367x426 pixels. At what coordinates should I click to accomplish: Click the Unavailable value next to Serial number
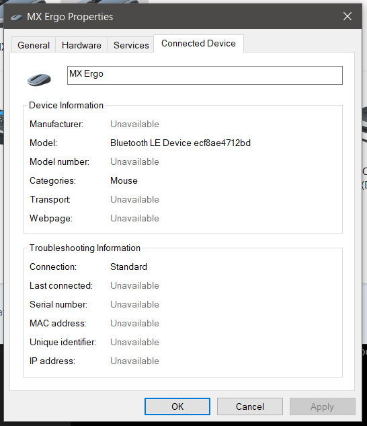coord(134,305)
